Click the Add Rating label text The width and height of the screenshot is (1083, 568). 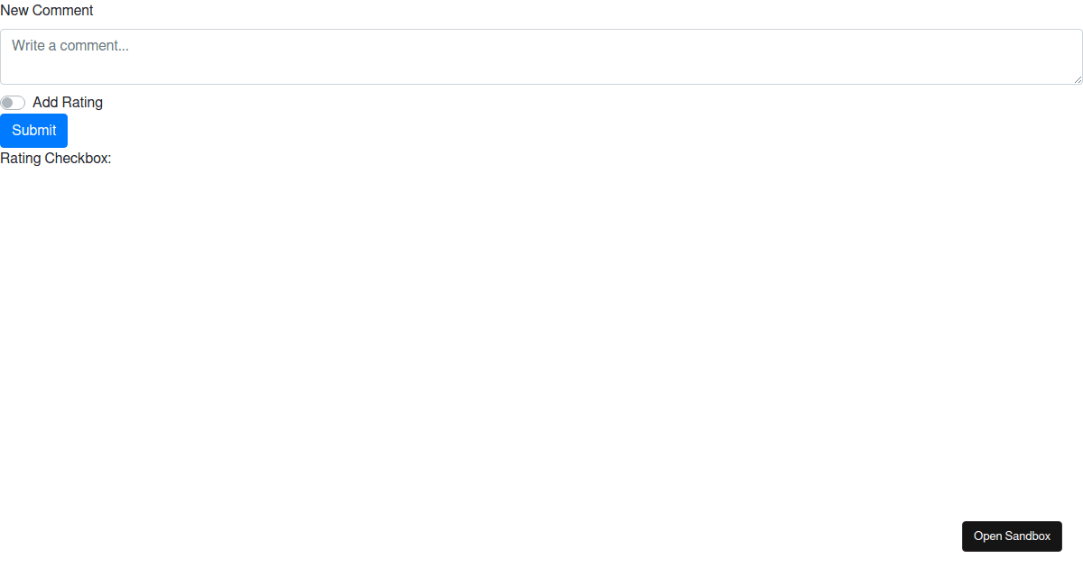click(68, 103)
